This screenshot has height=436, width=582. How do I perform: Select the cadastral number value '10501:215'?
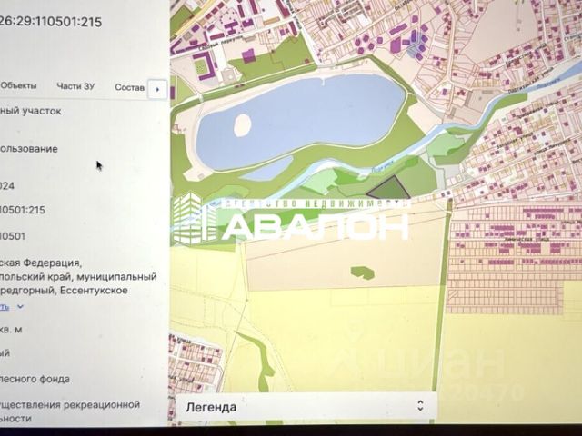point(23,210)
